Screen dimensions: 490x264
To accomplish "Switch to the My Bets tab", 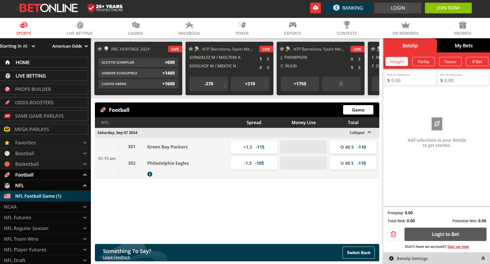I will (x=463, y=45).
